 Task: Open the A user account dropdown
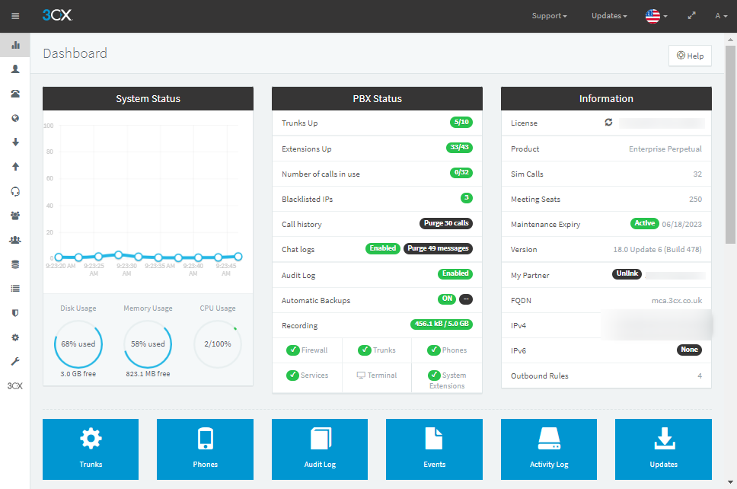point(721,15)
